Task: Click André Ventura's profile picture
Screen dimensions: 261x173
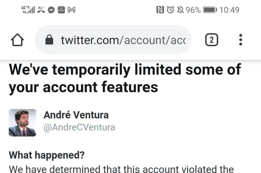Action: point(22,123)
